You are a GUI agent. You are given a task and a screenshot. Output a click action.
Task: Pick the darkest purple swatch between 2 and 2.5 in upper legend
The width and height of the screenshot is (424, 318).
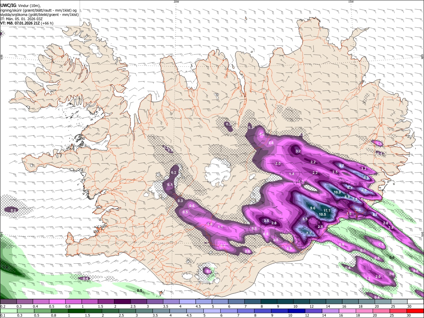click(122, 302)
